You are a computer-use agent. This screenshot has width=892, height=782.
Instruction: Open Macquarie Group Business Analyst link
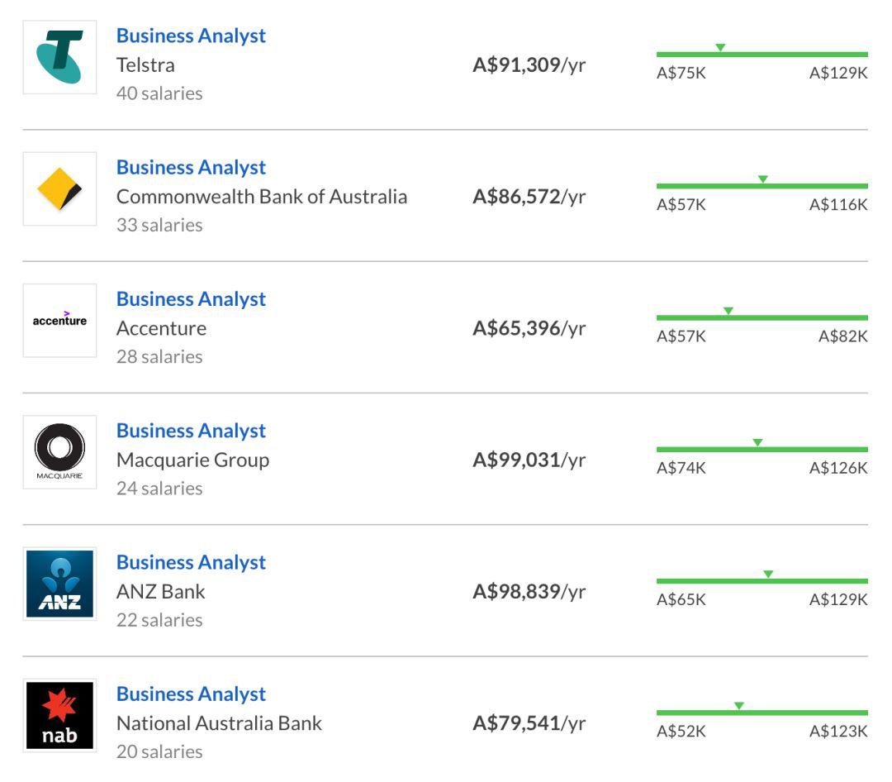191,431
